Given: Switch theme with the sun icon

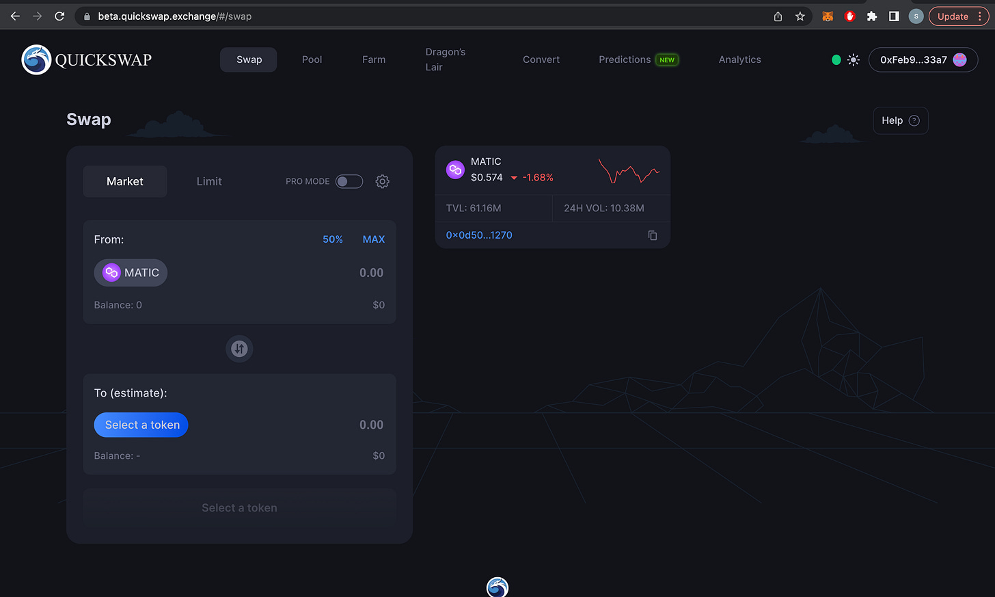Looking at the screenshot, I should (x=854, y=59).
